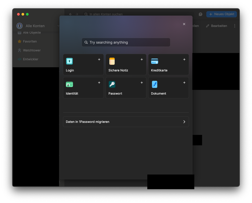Open Favoriten in sidebar
Screen dimensions: 252x203
click(30, 42)
